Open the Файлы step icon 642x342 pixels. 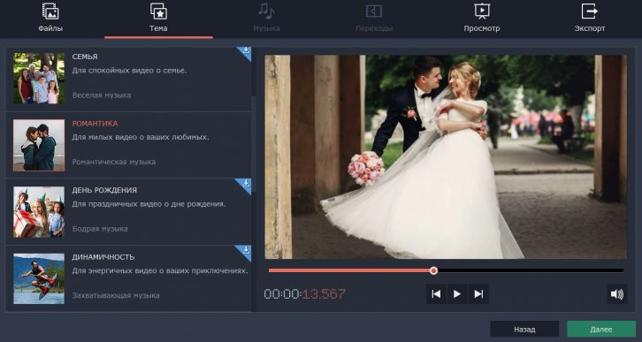coord(50,11)
